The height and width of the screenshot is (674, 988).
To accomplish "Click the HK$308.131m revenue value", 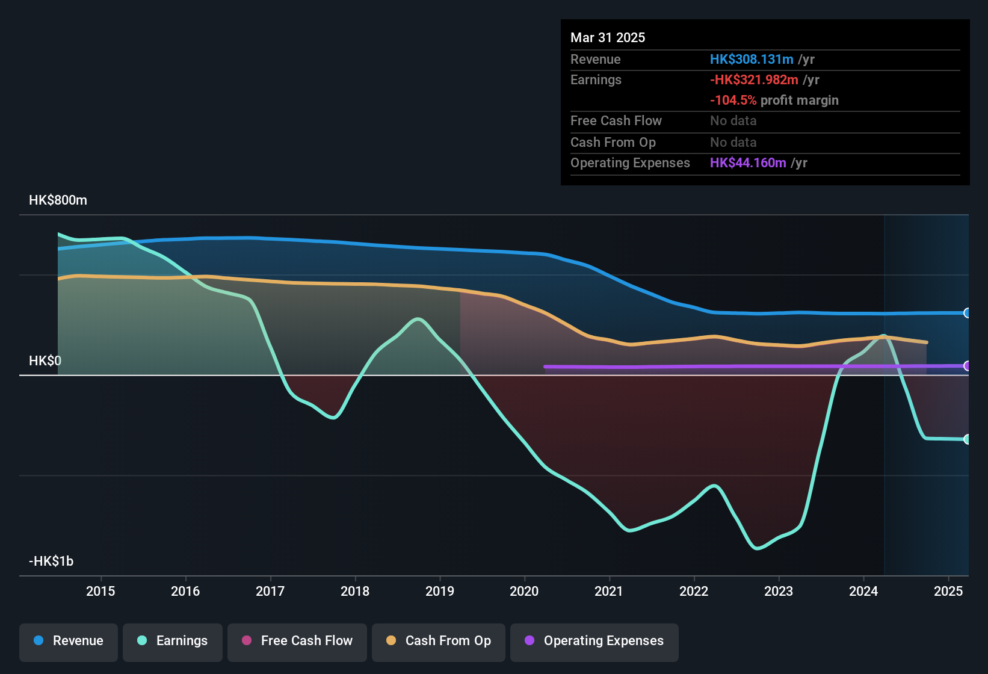I will 752,60.
